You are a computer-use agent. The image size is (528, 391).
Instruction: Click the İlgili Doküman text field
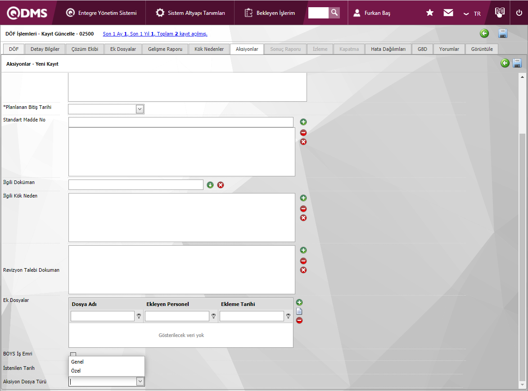[135, 185]
